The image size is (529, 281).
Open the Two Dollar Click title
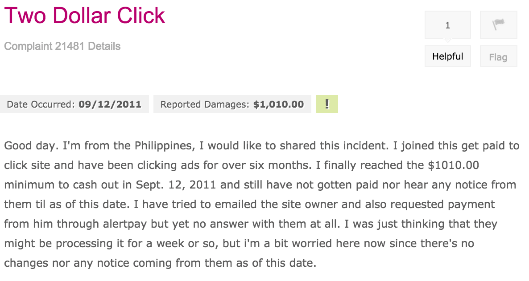[x=85, y=16]
